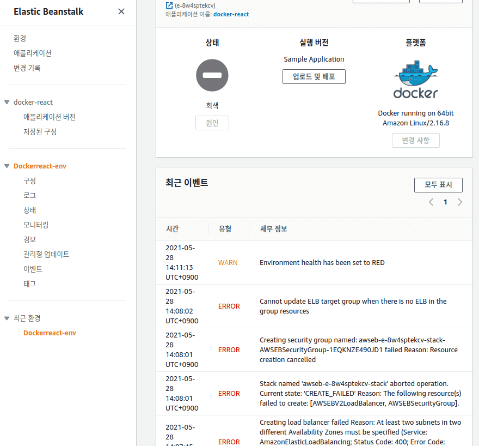Open 구성 under Dockerreact-env
This screenshot has height=446, width=479.
[29, 181]
